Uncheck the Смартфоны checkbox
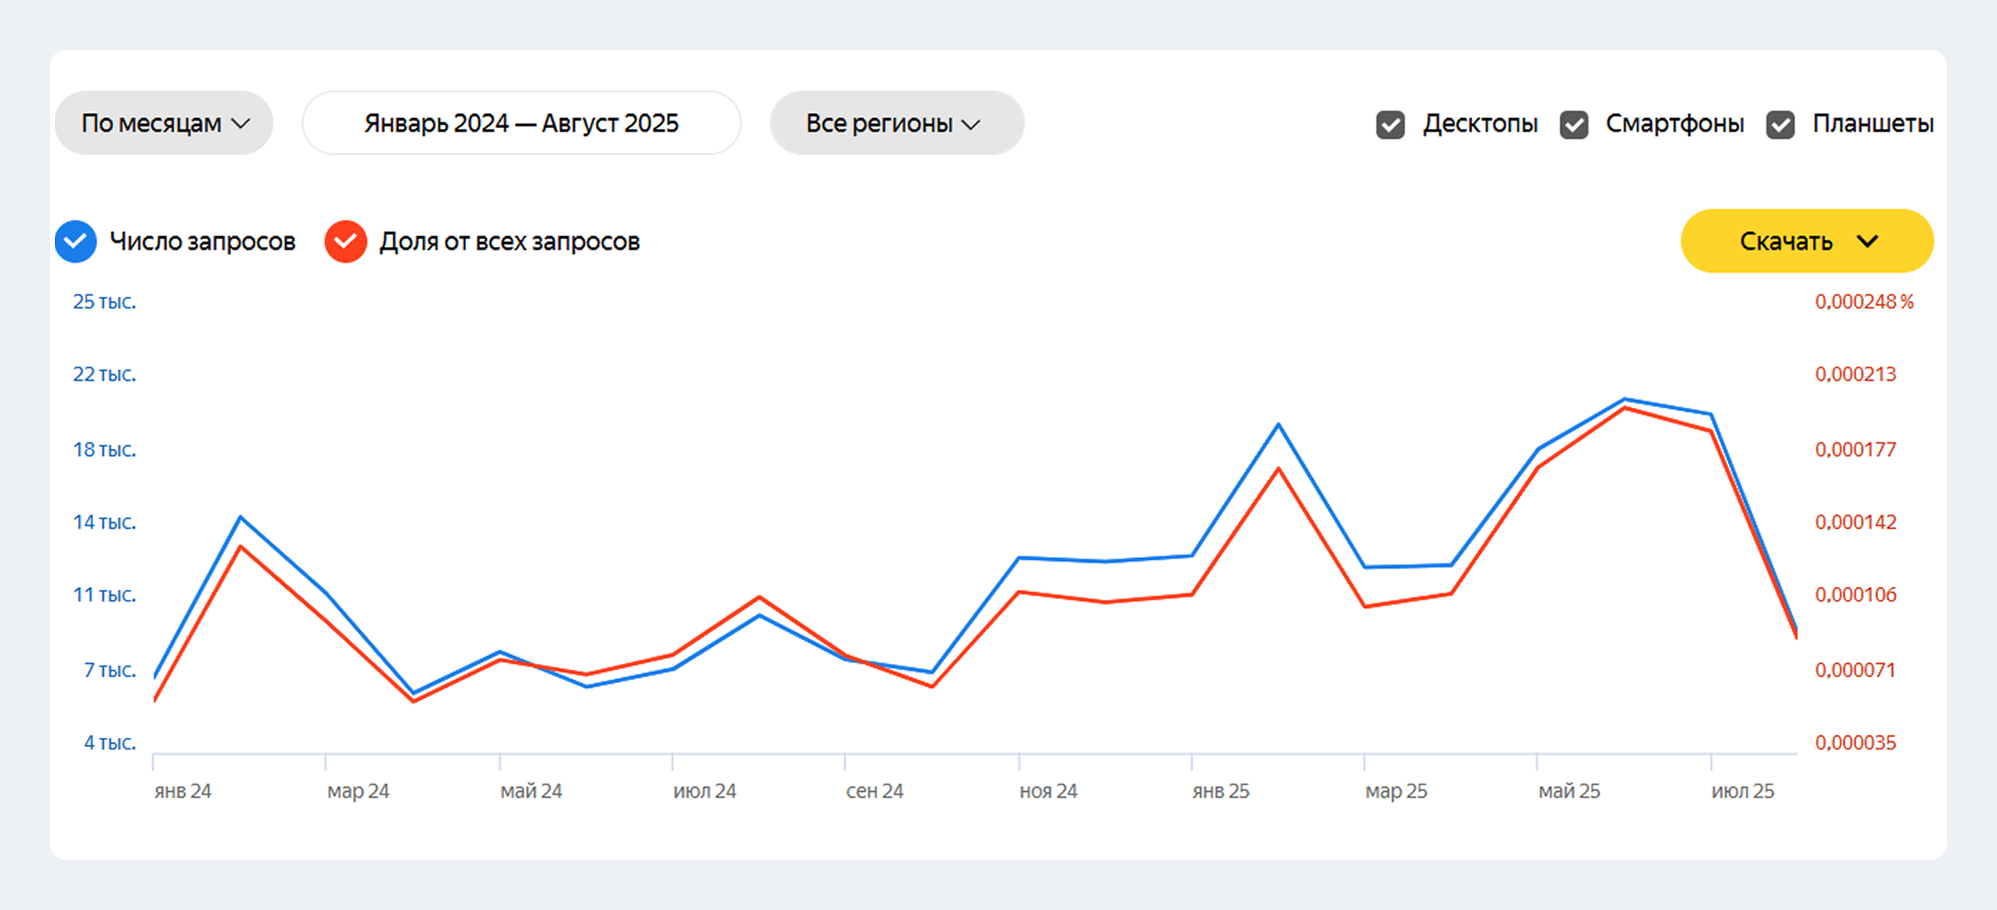Viewport: 1997px width, 910px height. pos(1573,125)
